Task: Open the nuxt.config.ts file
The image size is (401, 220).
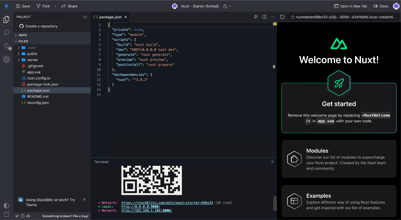Action: [x=52, y=78]
